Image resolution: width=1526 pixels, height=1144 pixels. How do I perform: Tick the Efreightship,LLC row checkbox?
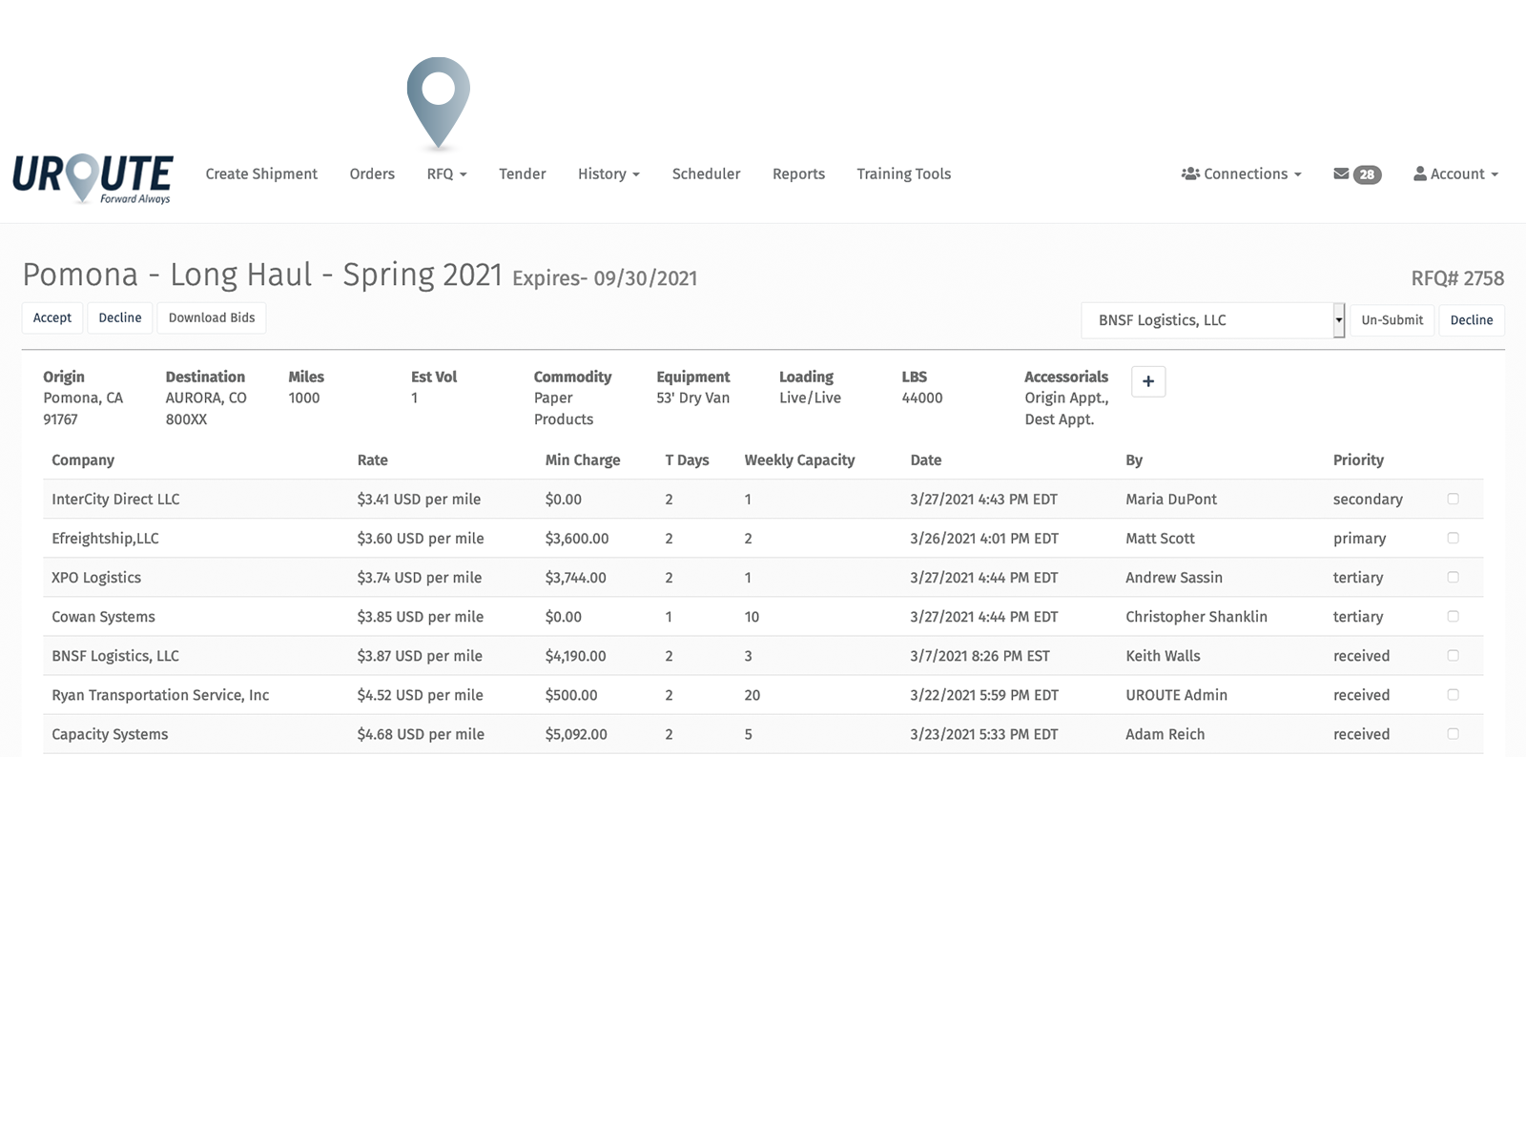pos(1453,538)
